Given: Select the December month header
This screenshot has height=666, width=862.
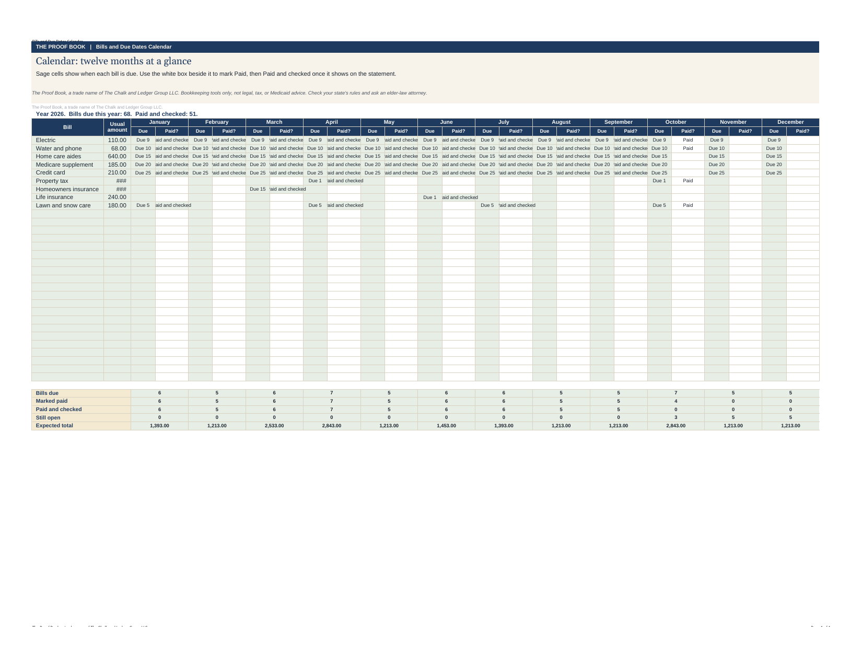Looking at the screenshot, I should click(x=790, y=122).
